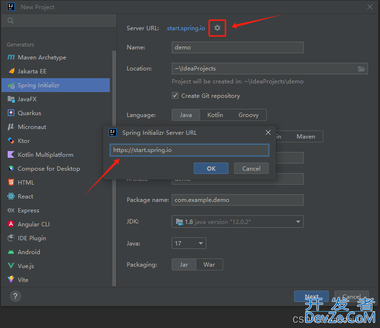
Task: Click the generators list scrollbar
Action: pyautogui.click(x=114, y=168)
